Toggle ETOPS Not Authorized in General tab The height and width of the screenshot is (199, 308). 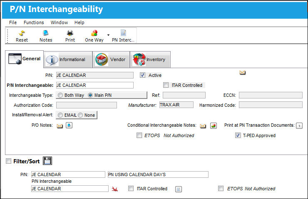[x=139, y=135]
